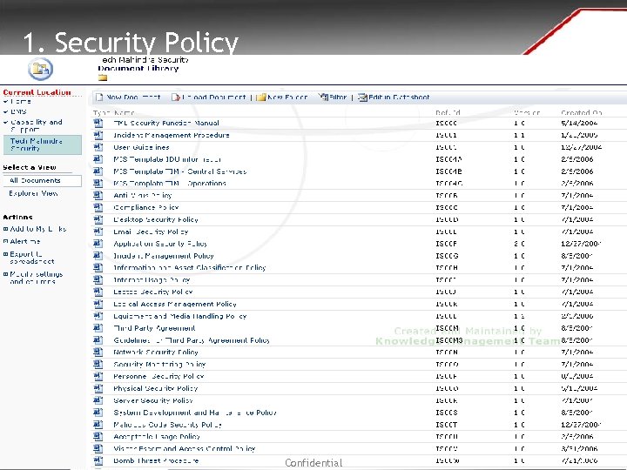Open Bomb Threat Procedure document
This screenshot has width=627, height=470.
(x=156, y=460)
